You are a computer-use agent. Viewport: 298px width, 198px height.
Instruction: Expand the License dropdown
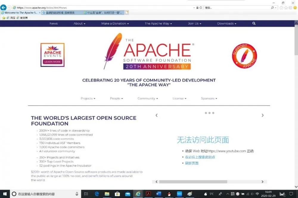coord(179,98)
